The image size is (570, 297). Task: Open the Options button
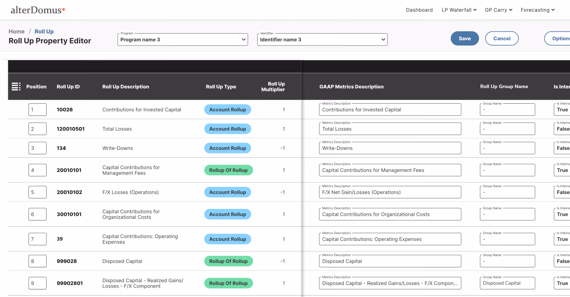click(x=557, y=39)
